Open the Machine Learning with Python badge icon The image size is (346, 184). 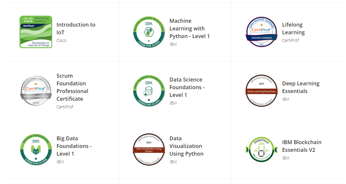(149, 32)
